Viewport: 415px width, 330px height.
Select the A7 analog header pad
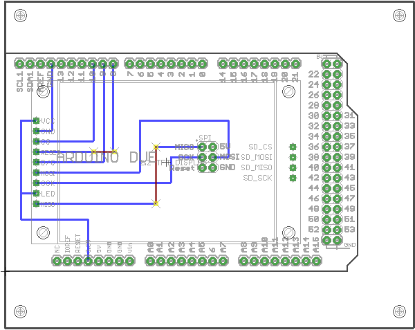(223, 262)
